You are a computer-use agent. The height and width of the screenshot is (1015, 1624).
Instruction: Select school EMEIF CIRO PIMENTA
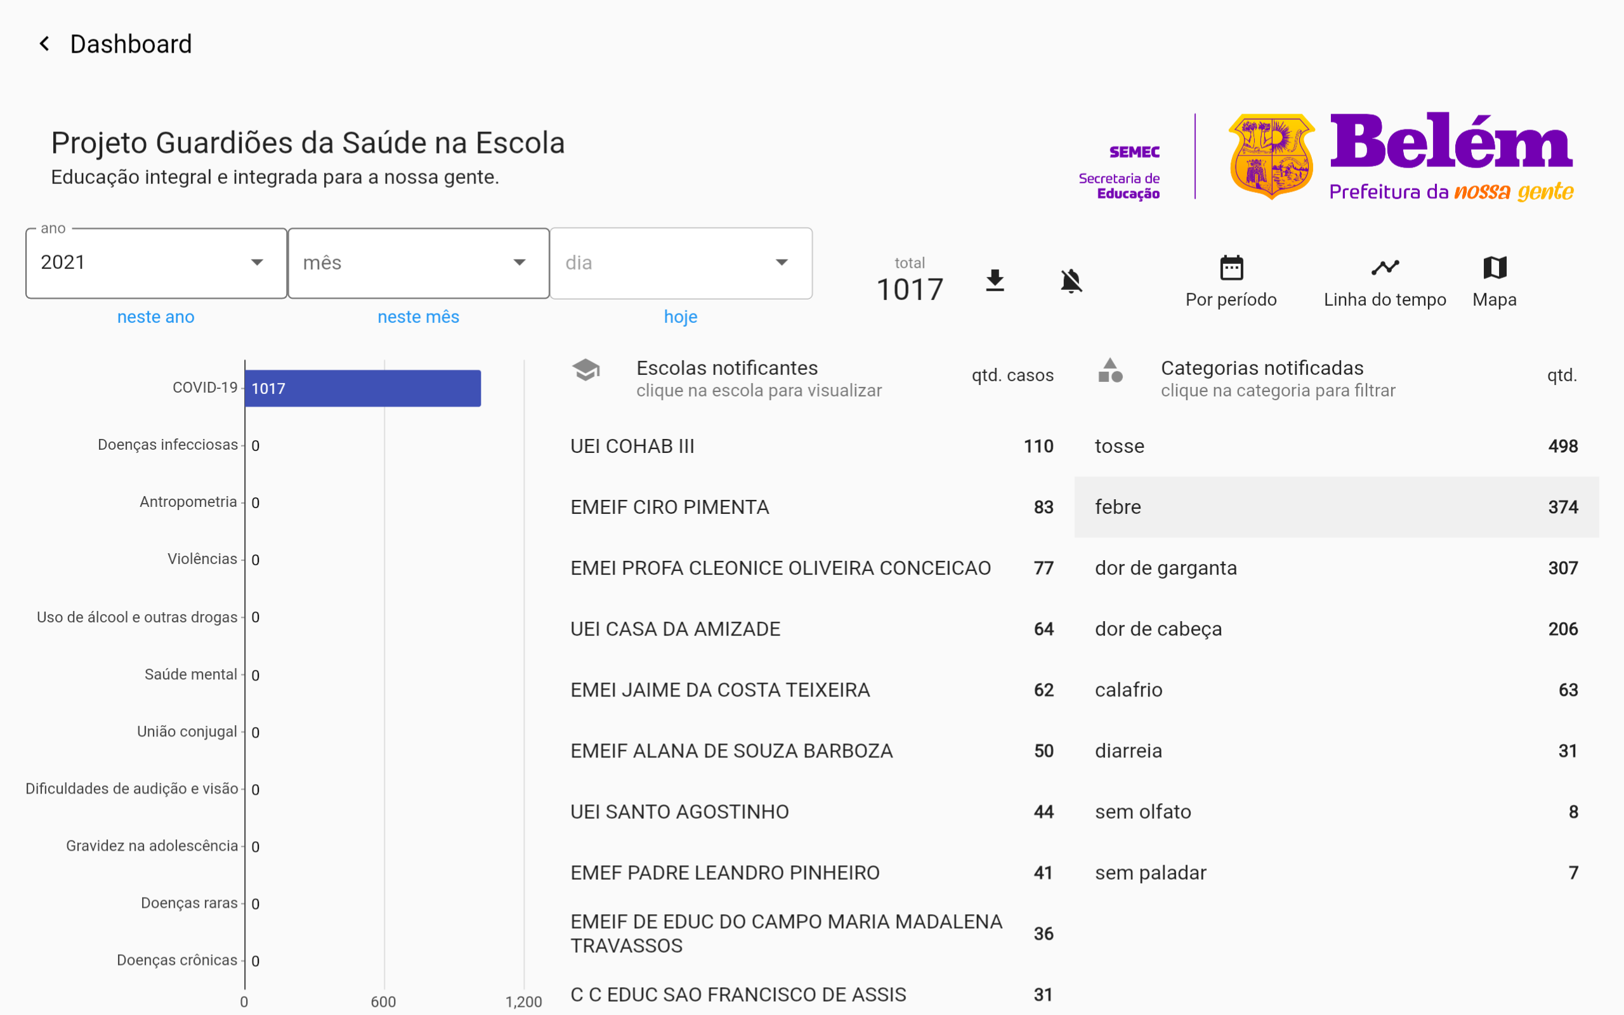point(812,507)
